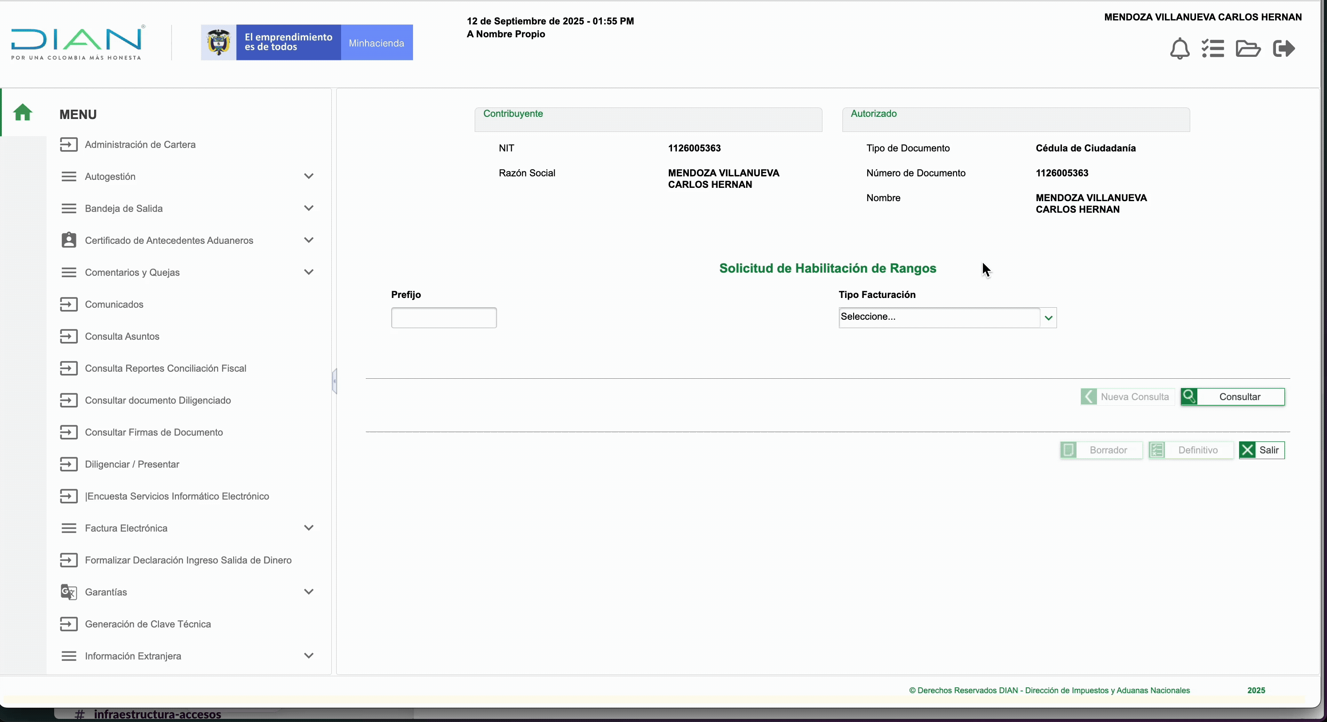Viewport: 1327px width, 722px height.
Task: Click the Definitivo button
Action: (1191, 450)
